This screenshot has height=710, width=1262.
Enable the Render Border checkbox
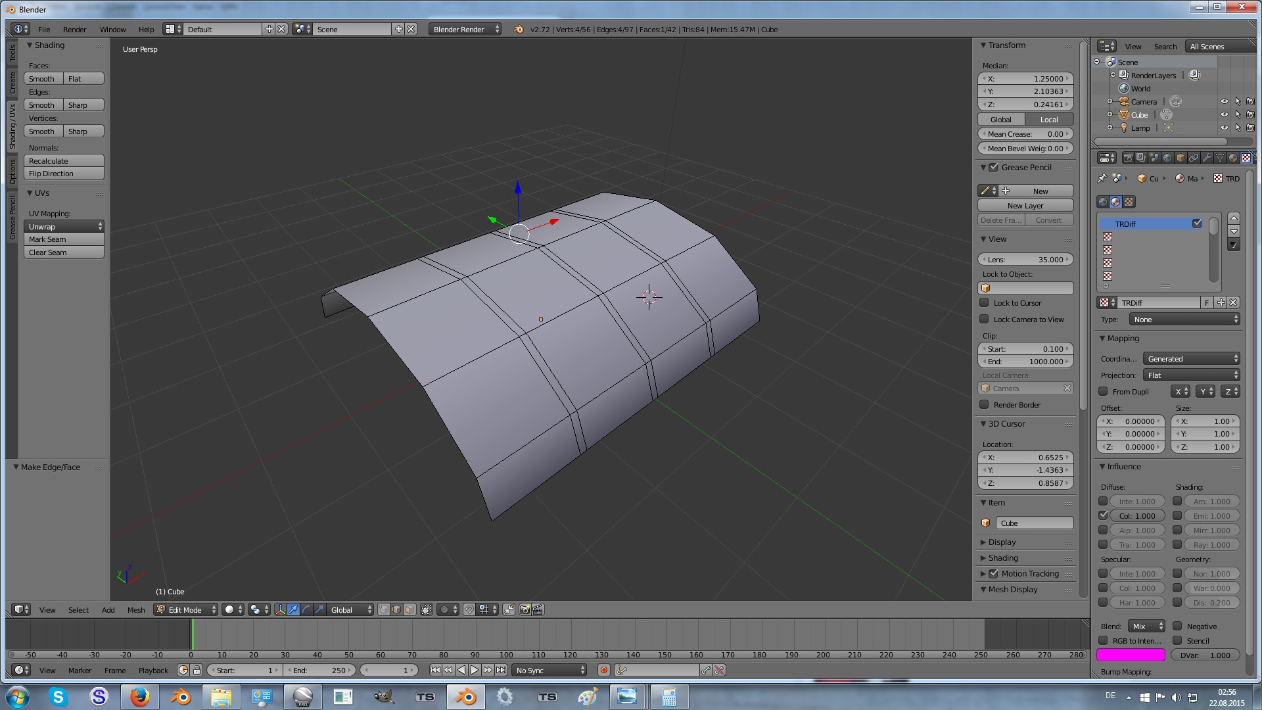[984, 405]
